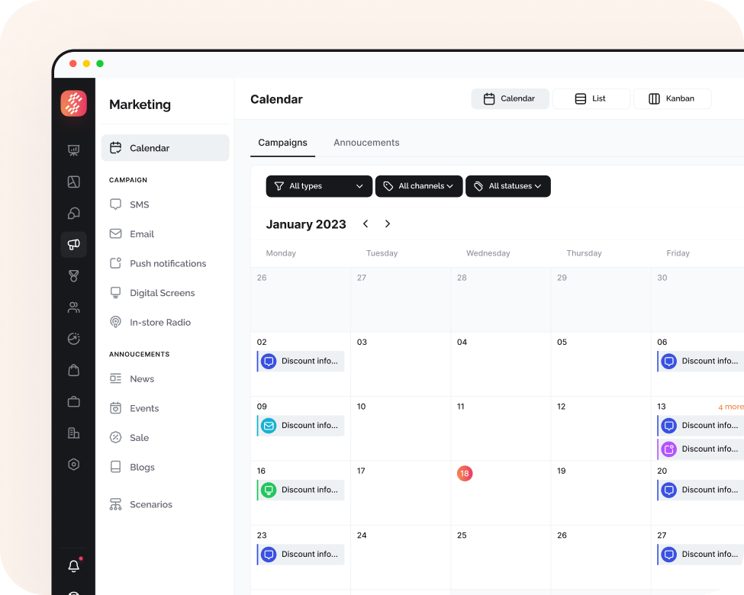Select today's date 18
Image resolution: width=744 pixels, height=595 pixels.
(465, 473)
